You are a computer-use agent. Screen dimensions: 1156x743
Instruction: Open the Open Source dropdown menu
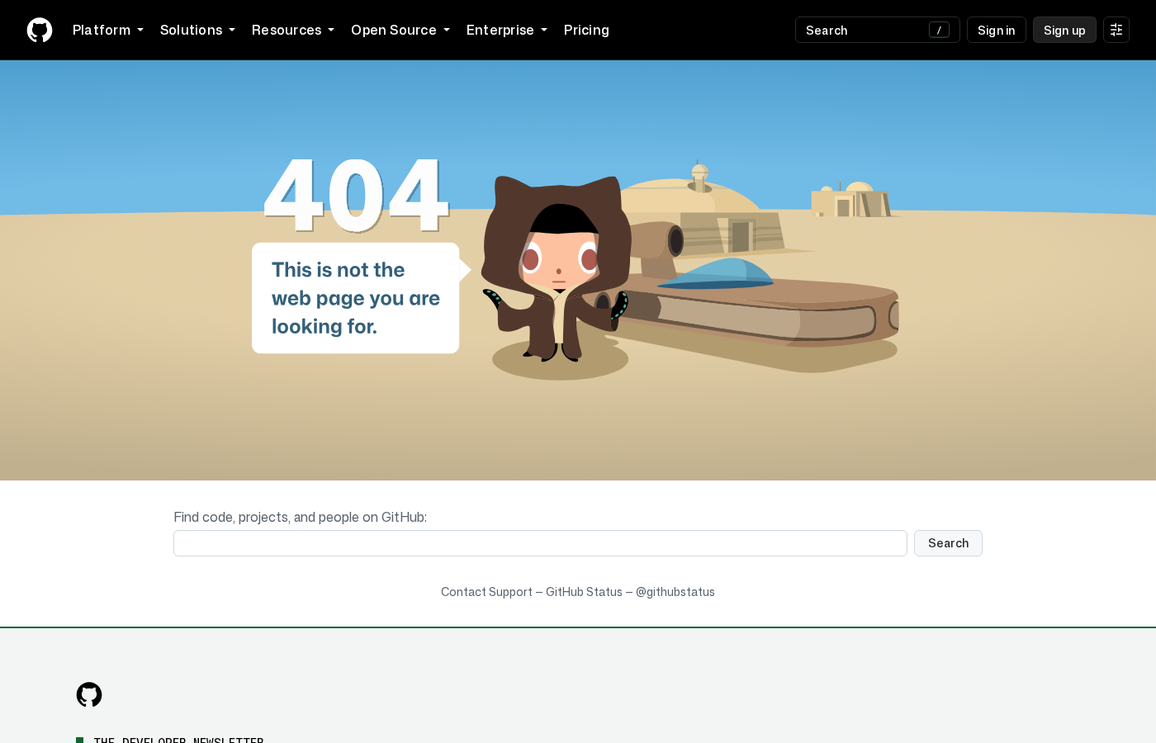(x=400, y=30)
